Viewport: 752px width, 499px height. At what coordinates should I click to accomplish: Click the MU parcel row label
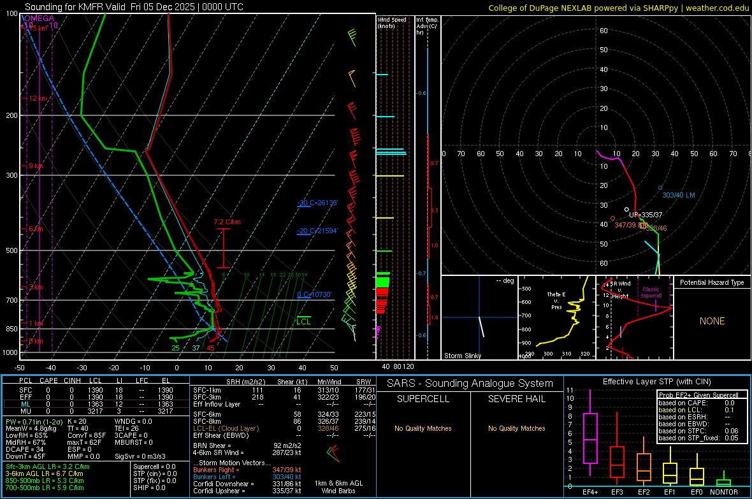25,411
